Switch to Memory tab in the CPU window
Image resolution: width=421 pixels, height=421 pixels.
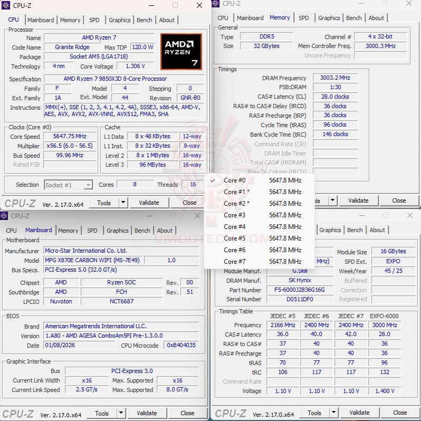pos(70,20)
